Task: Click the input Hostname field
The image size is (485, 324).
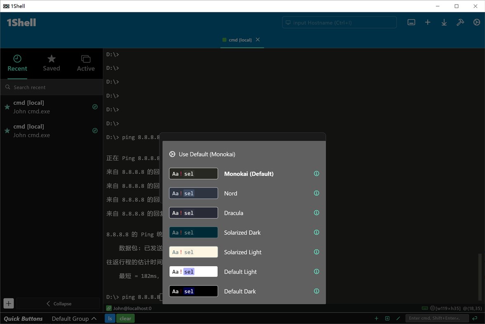Action: [339, 23]
